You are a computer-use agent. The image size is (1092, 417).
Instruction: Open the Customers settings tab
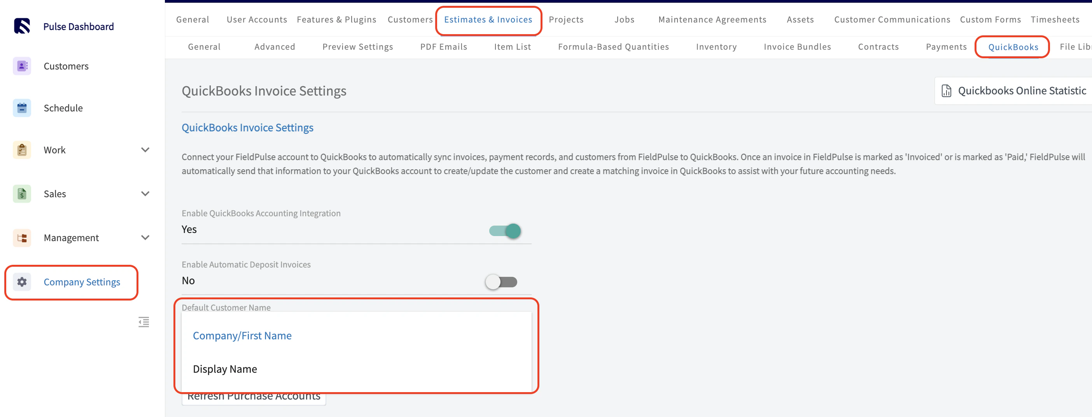[410, 19]
